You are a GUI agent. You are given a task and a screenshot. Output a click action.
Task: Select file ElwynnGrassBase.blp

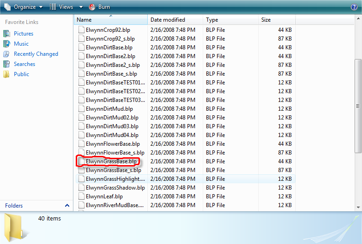point(111,161)
